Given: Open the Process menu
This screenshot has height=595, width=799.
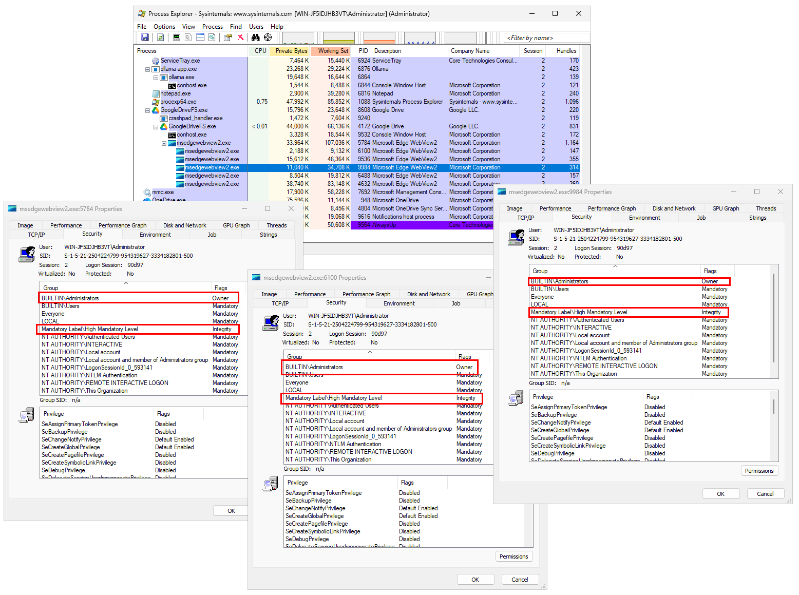Looking at the screenshot, I should click(x=212, y=26).
